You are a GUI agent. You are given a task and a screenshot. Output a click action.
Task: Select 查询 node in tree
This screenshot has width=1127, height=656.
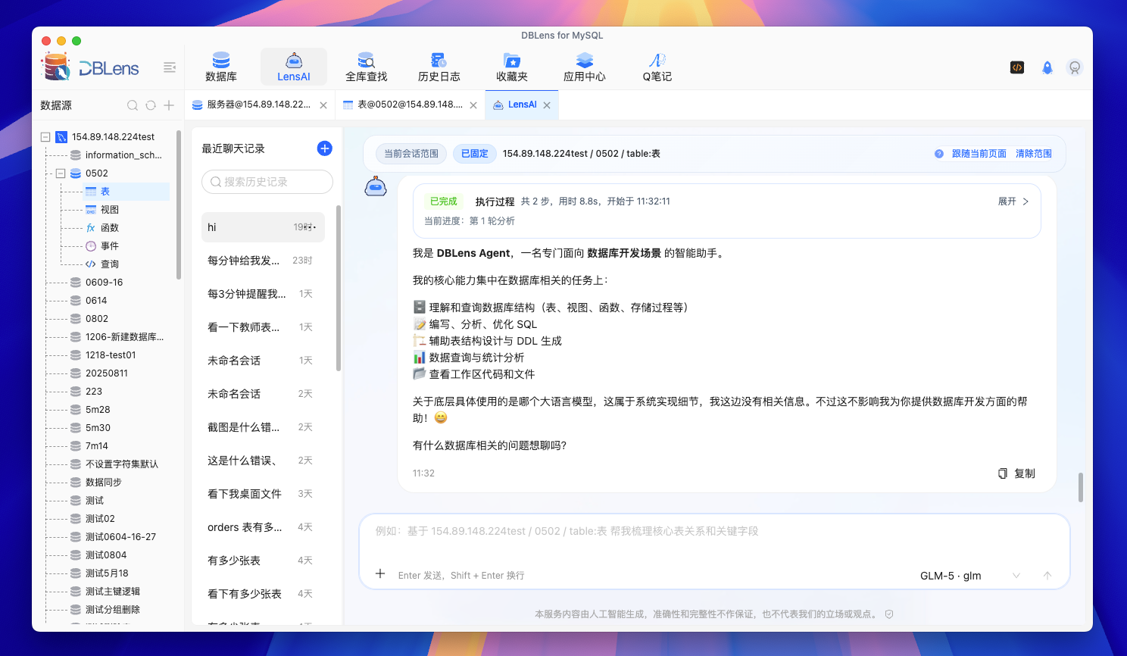110,264
